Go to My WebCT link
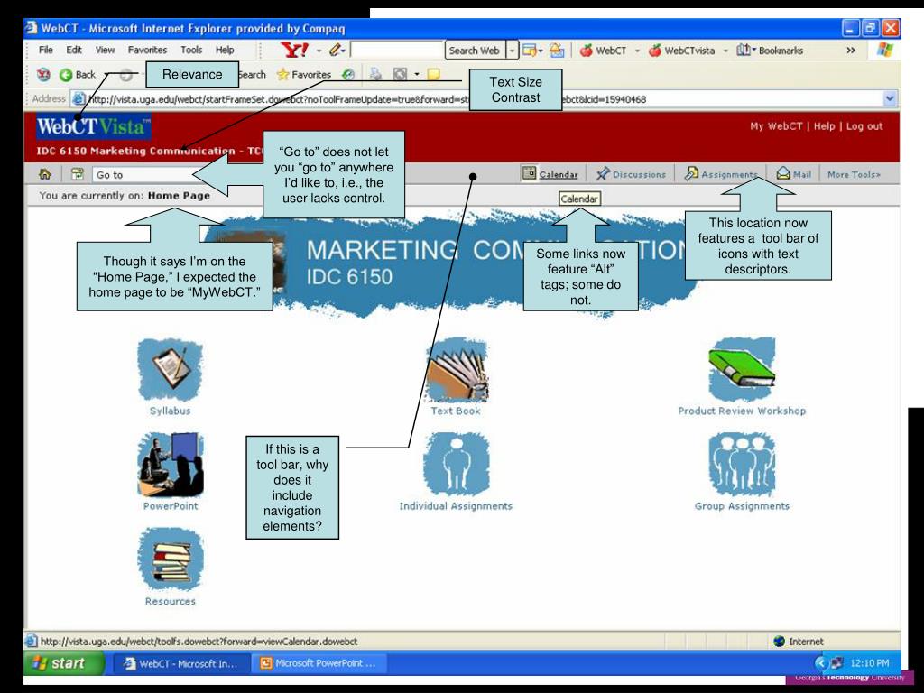Viewport: 924px width, 693px height. pyautogui.click(x=775, y=126)
